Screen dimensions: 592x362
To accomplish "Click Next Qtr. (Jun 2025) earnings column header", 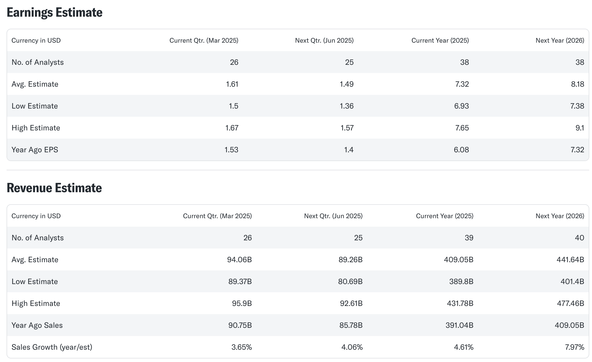I will [324, 40].
